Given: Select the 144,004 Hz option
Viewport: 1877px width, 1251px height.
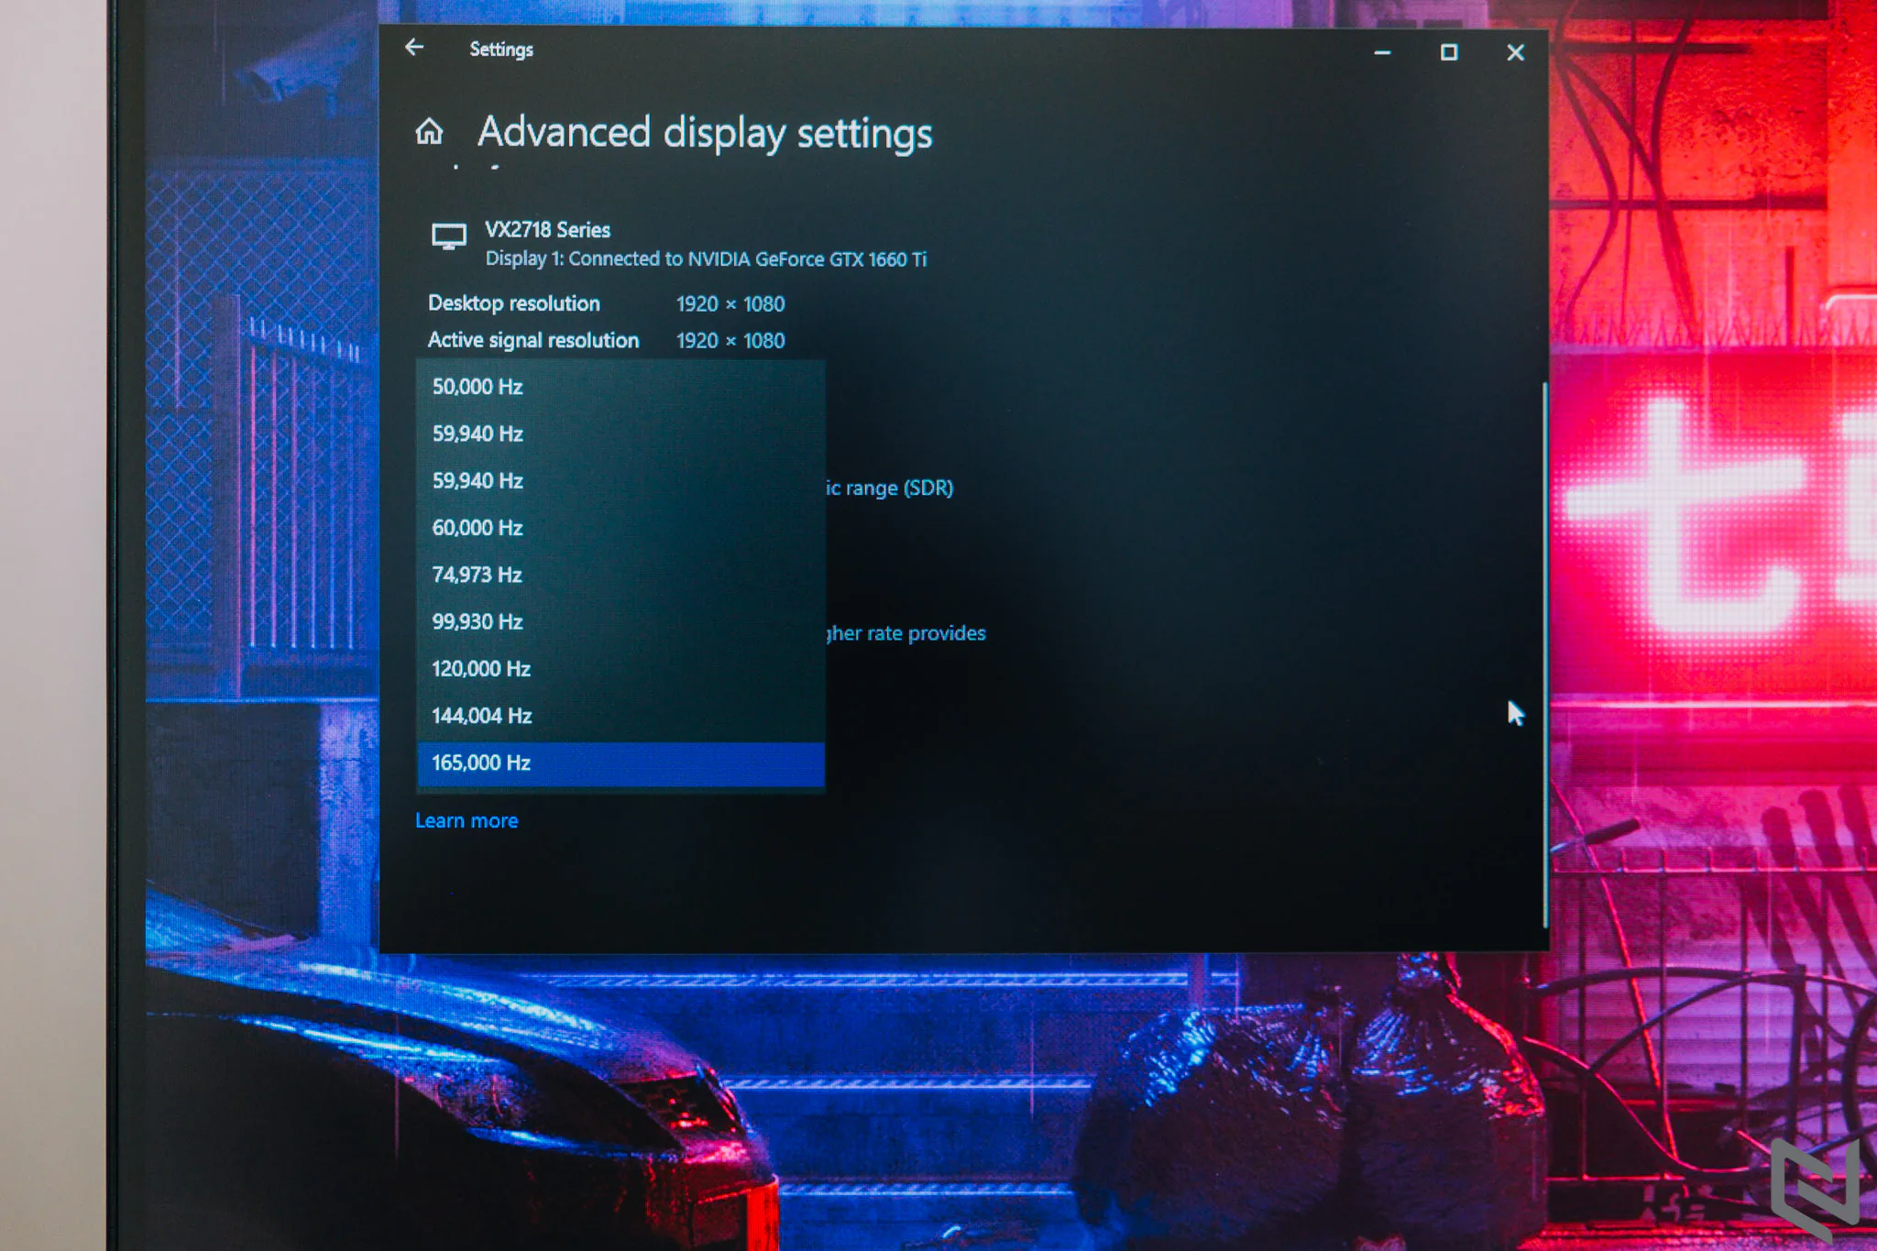Looking at the screenshot, I should 620,716.
